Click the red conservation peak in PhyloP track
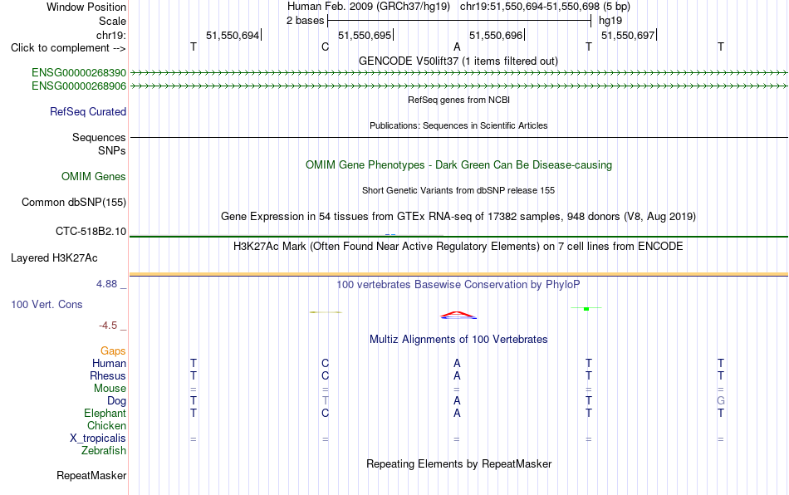 point(458,316)
